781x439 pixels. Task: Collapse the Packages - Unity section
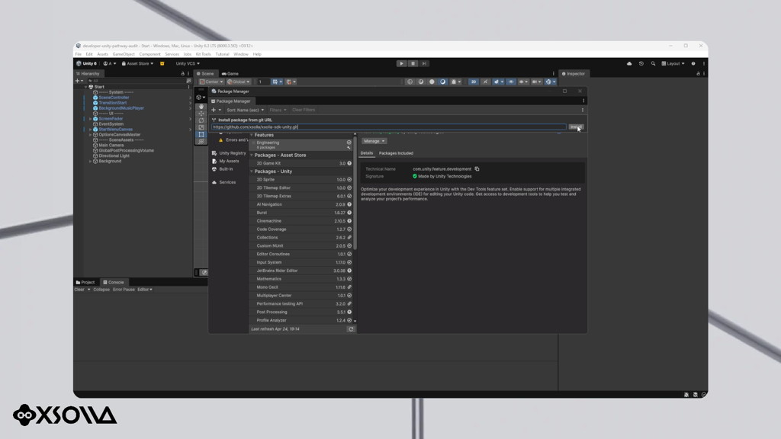[x=252, y=171]
